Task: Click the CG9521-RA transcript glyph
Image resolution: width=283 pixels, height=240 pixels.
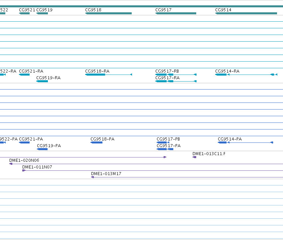Action: pyautogui.click(x=24, y=75)
